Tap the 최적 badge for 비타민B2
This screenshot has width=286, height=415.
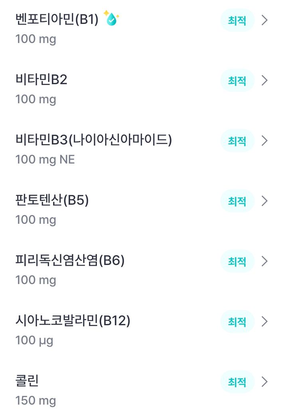237,81
